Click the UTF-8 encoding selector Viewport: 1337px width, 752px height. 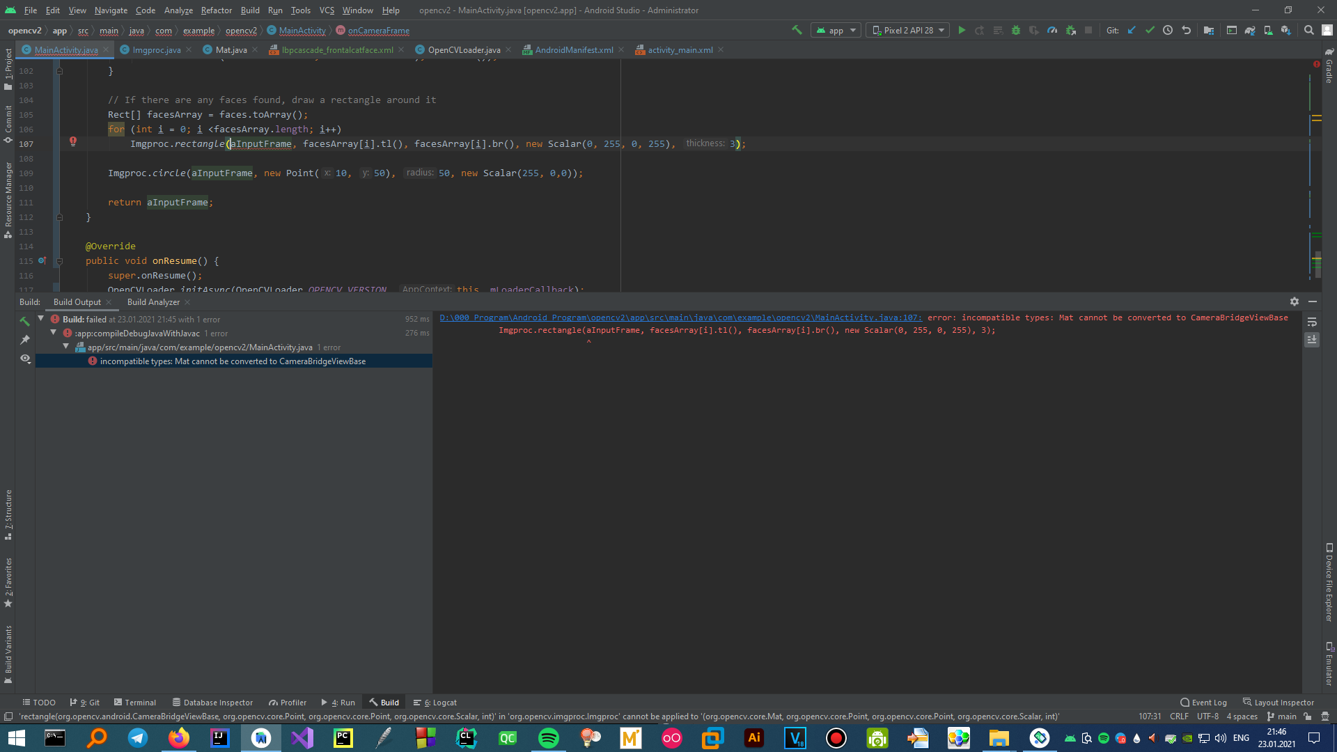click(x=1207, y=716)
